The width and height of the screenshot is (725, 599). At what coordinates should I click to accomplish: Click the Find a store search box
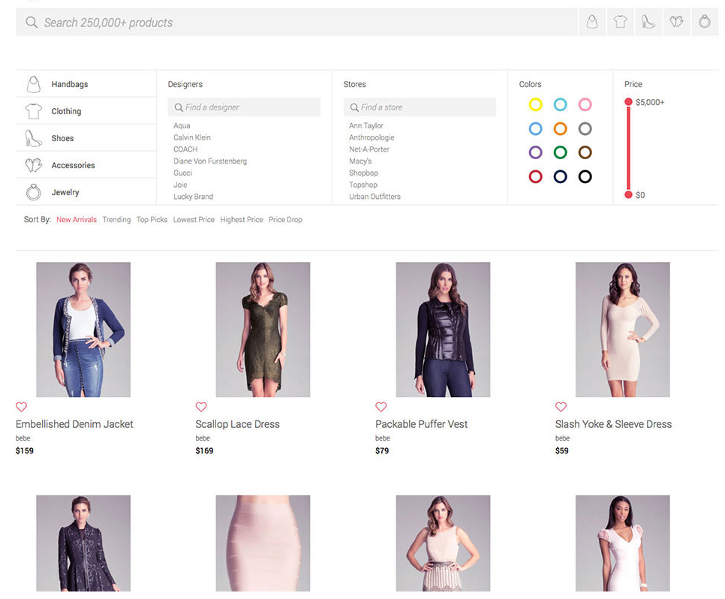coord(420,107)
